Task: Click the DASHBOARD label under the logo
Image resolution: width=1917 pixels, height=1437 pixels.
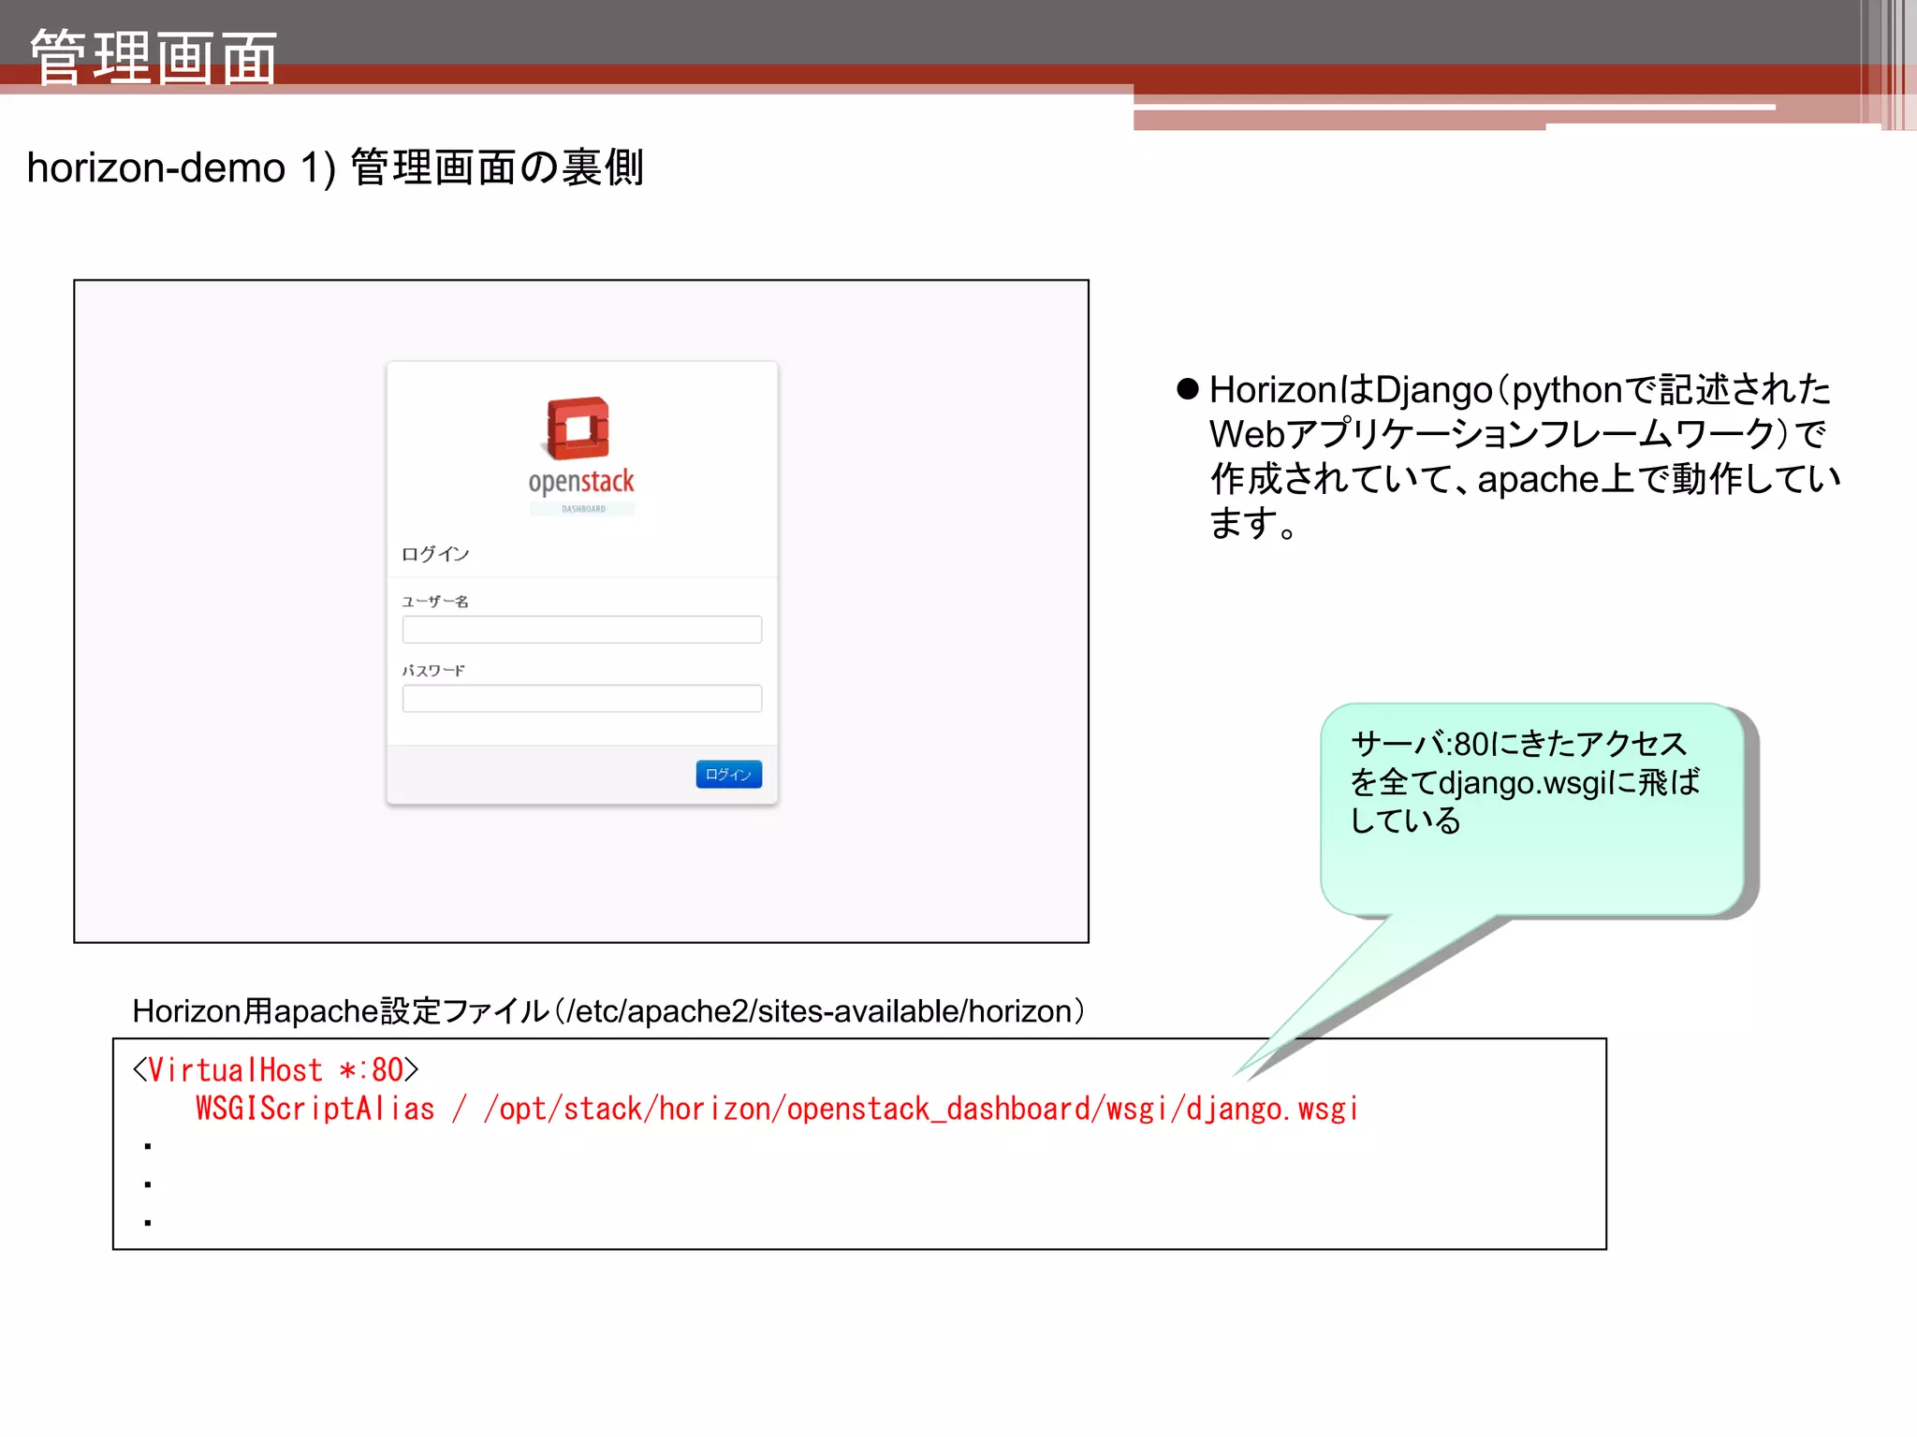Action: pos(583,509)
